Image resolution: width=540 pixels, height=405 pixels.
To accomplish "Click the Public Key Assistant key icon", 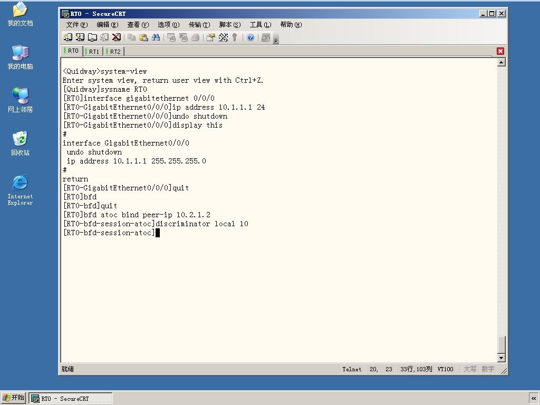I will (x=235, y=37).
